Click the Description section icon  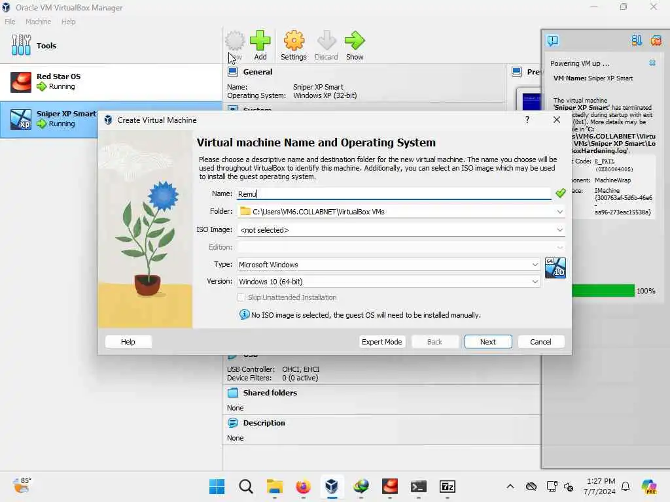click(x=232, y=423)
